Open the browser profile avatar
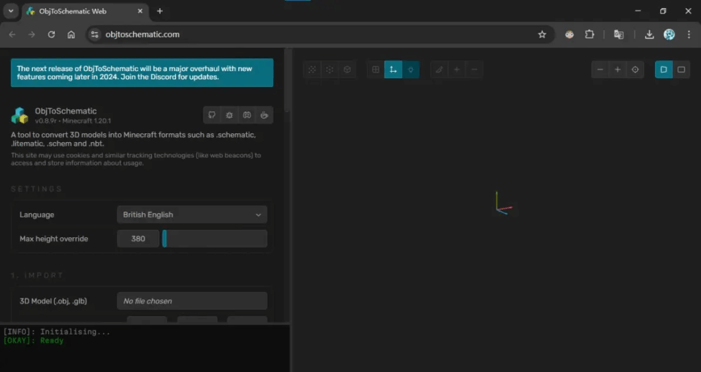701x372 pixels. 670,34
